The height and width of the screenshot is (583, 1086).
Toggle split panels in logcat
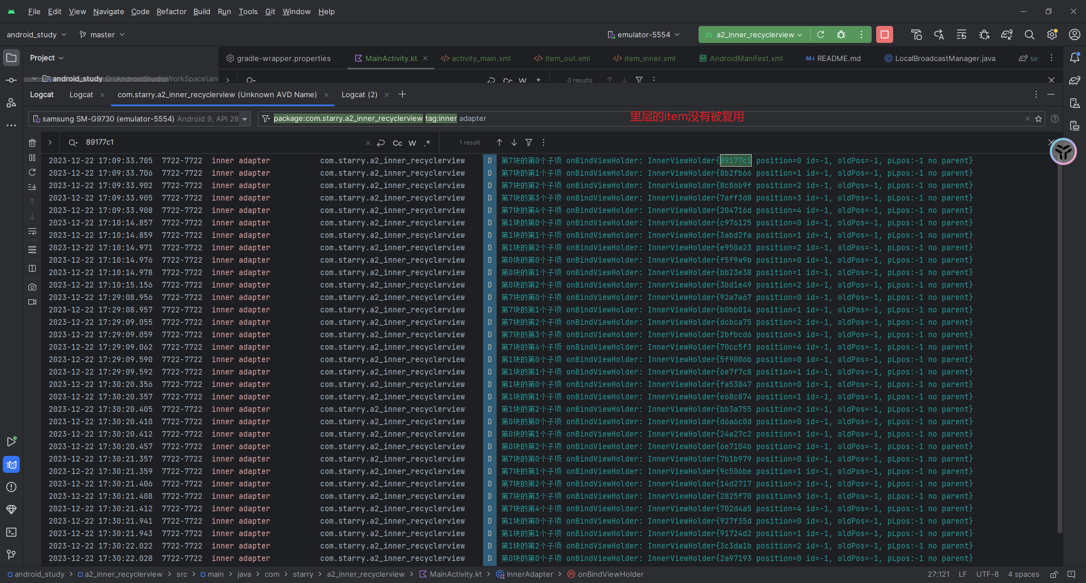32,268
